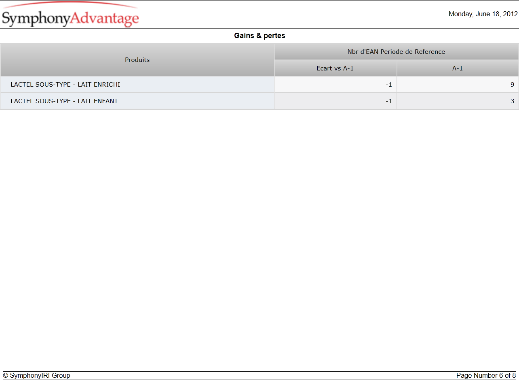
Task: Click the SymphonyAdvantage logo
Action: coord(70,15)
